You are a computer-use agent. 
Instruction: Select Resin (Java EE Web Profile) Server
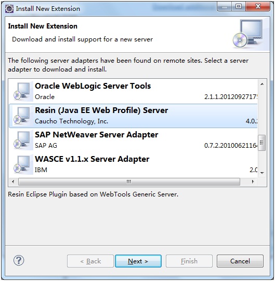click(133, 116)
